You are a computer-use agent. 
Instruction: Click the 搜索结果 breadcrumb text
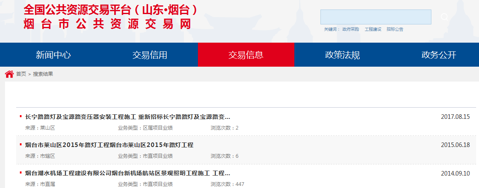point(43,74)
